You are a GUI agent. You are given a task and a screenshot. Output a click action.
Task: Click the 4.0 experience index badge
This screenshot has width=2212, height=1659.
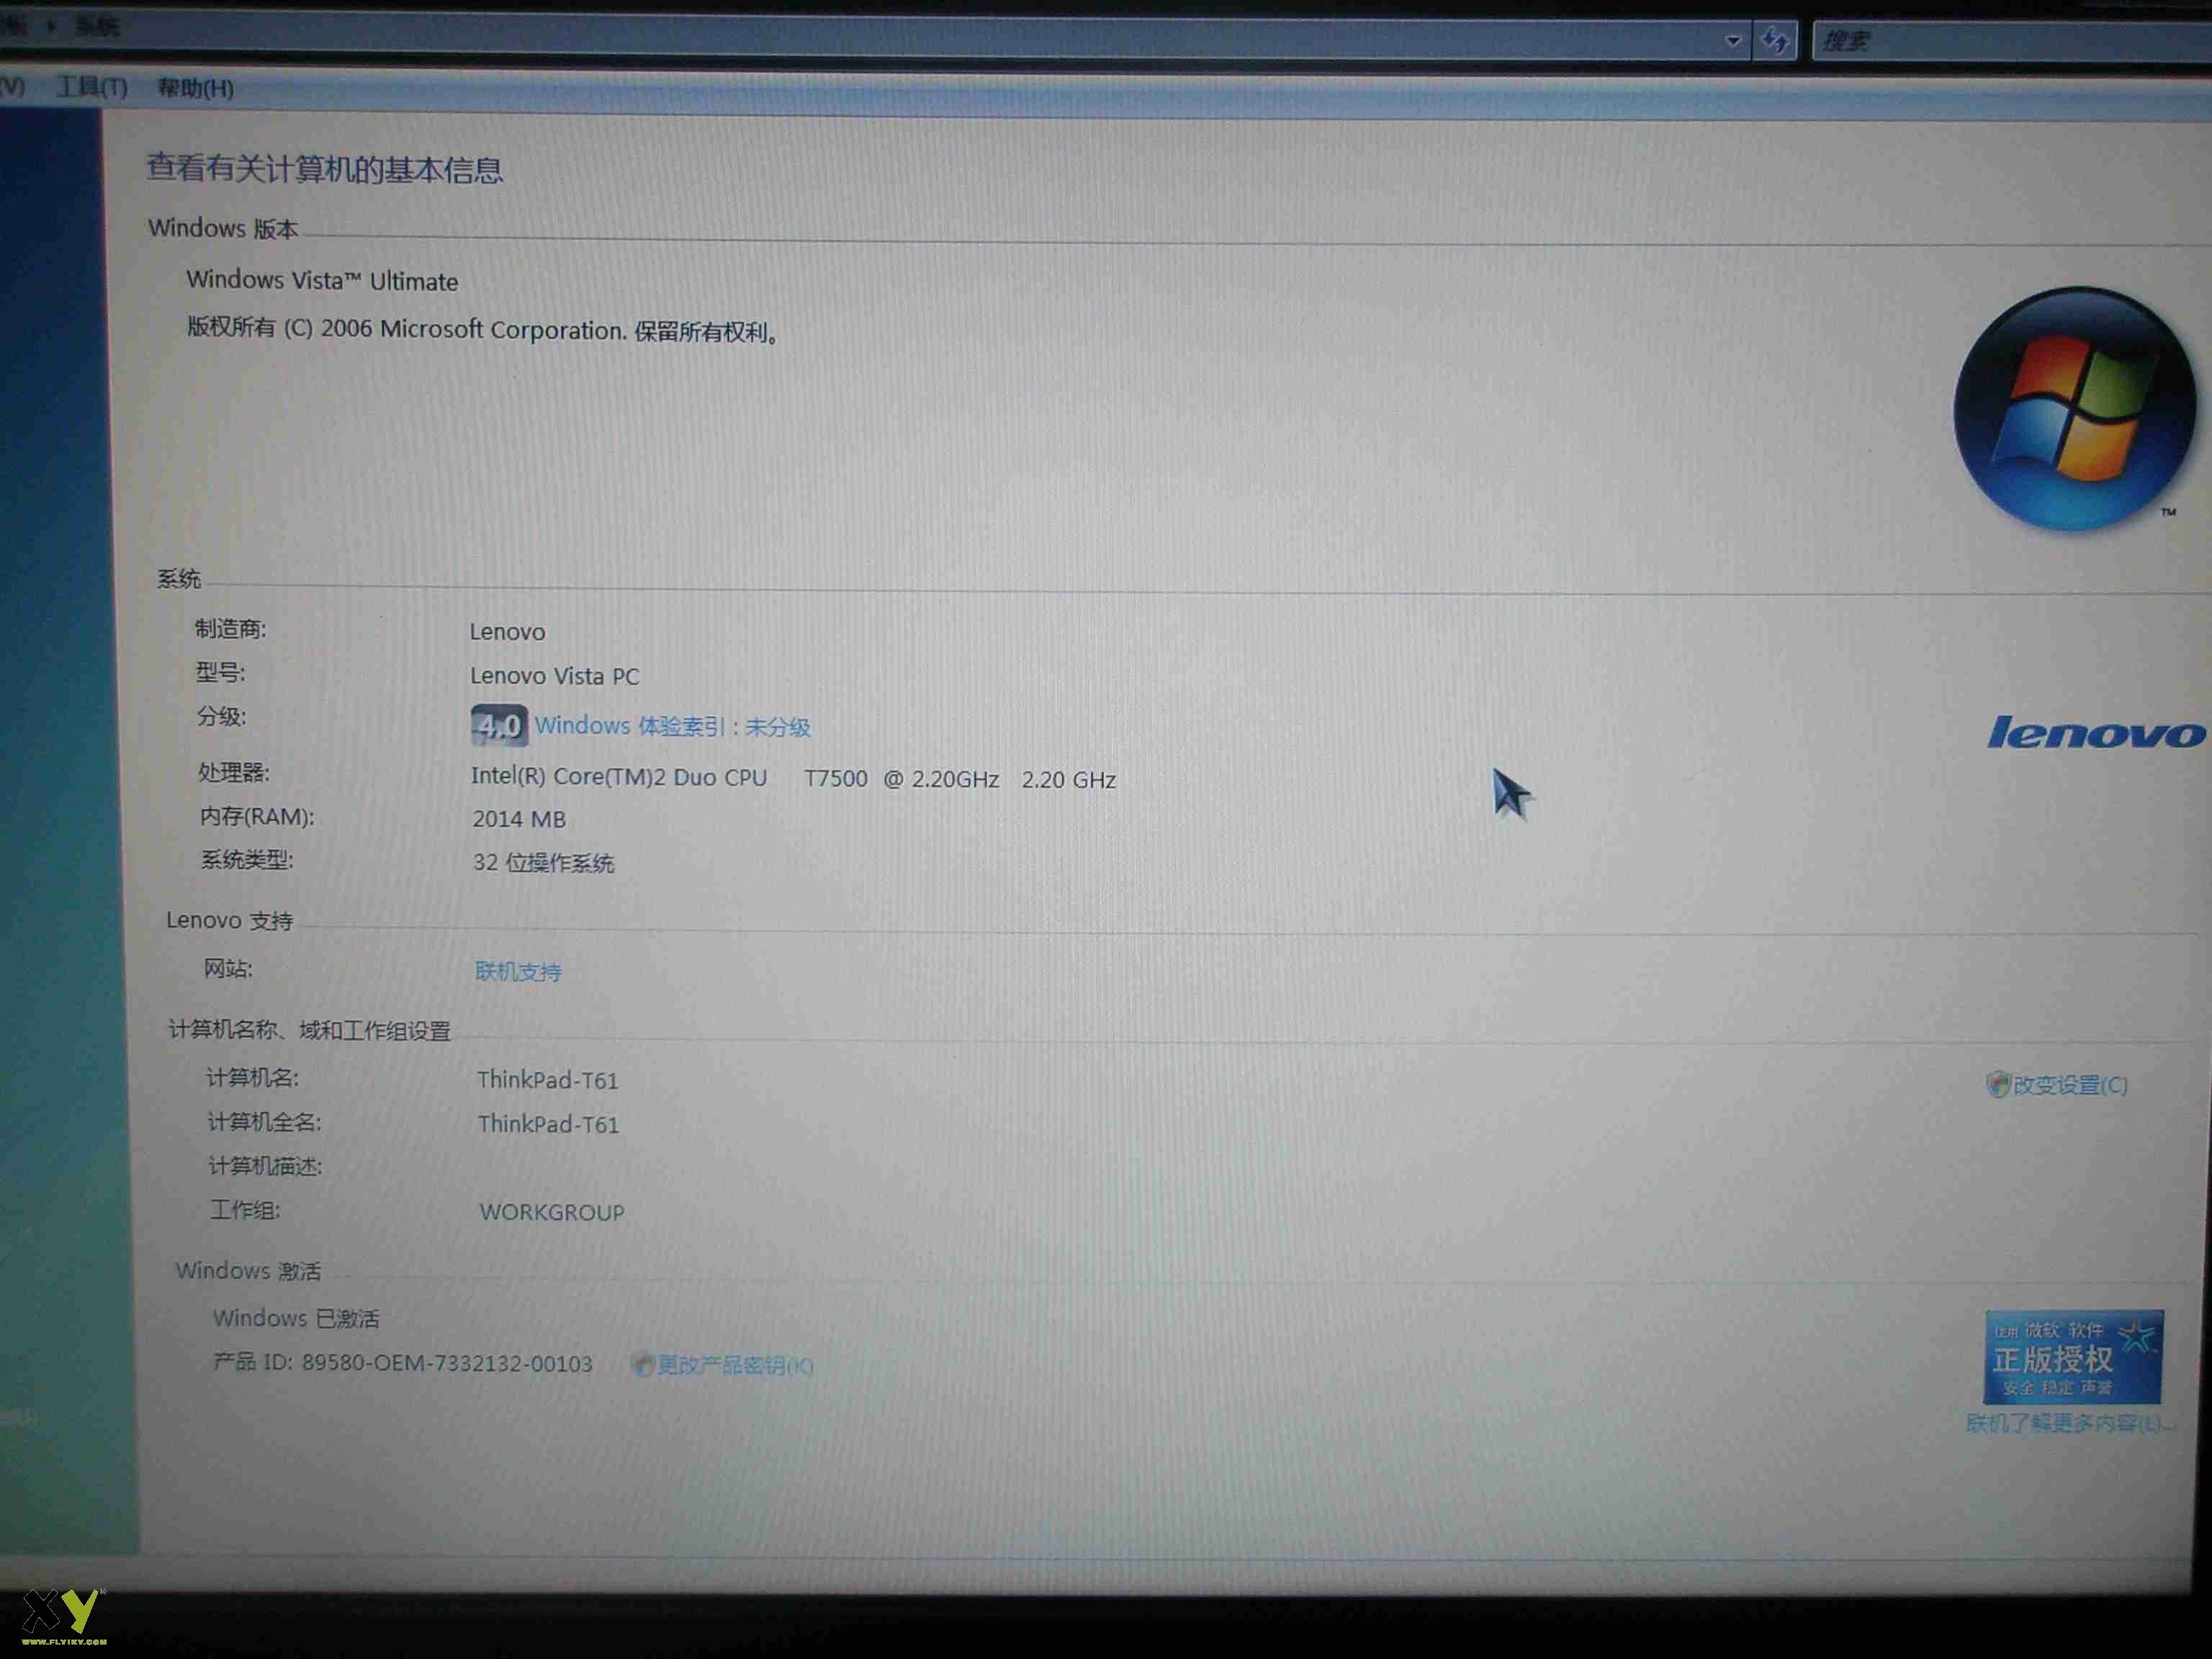coord(499,726)
